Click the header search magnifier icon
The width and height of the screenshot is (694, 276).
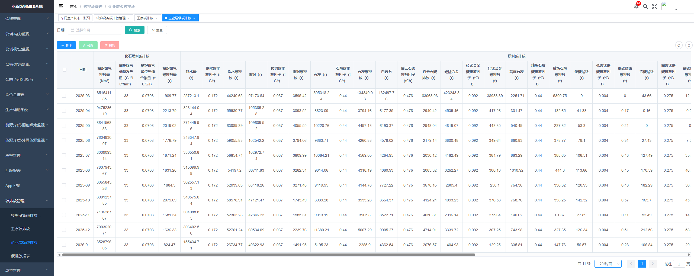(x=645, y=7)
